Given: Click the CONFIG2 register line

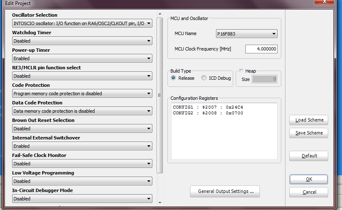Looking at the screenshot, I should (208, 113).
